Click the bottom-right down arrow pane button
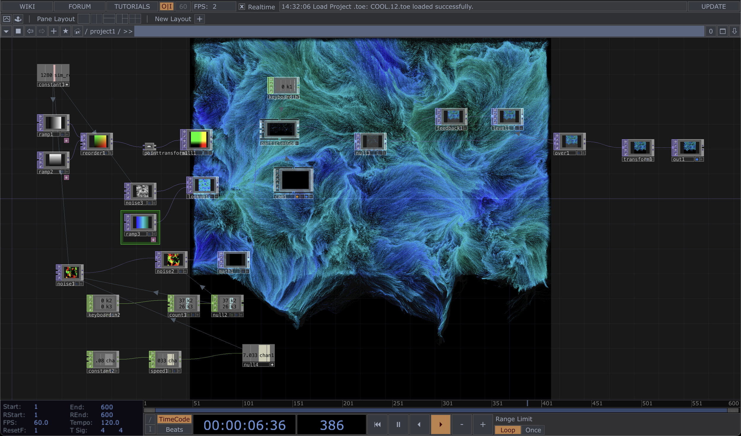 734,31
